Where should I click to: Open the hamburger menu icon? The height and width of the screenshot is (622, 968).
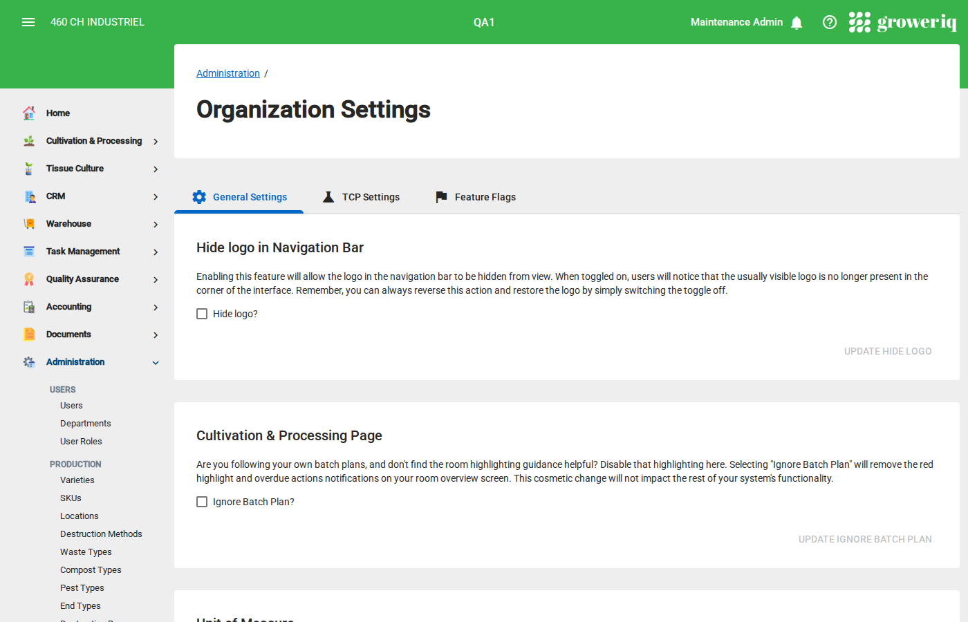coord(28,21)
